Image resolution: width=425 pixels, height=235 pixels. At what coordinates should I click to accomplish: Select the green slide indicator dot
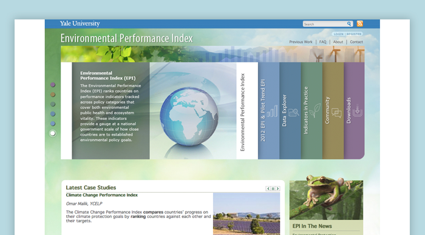pos(53,104)
